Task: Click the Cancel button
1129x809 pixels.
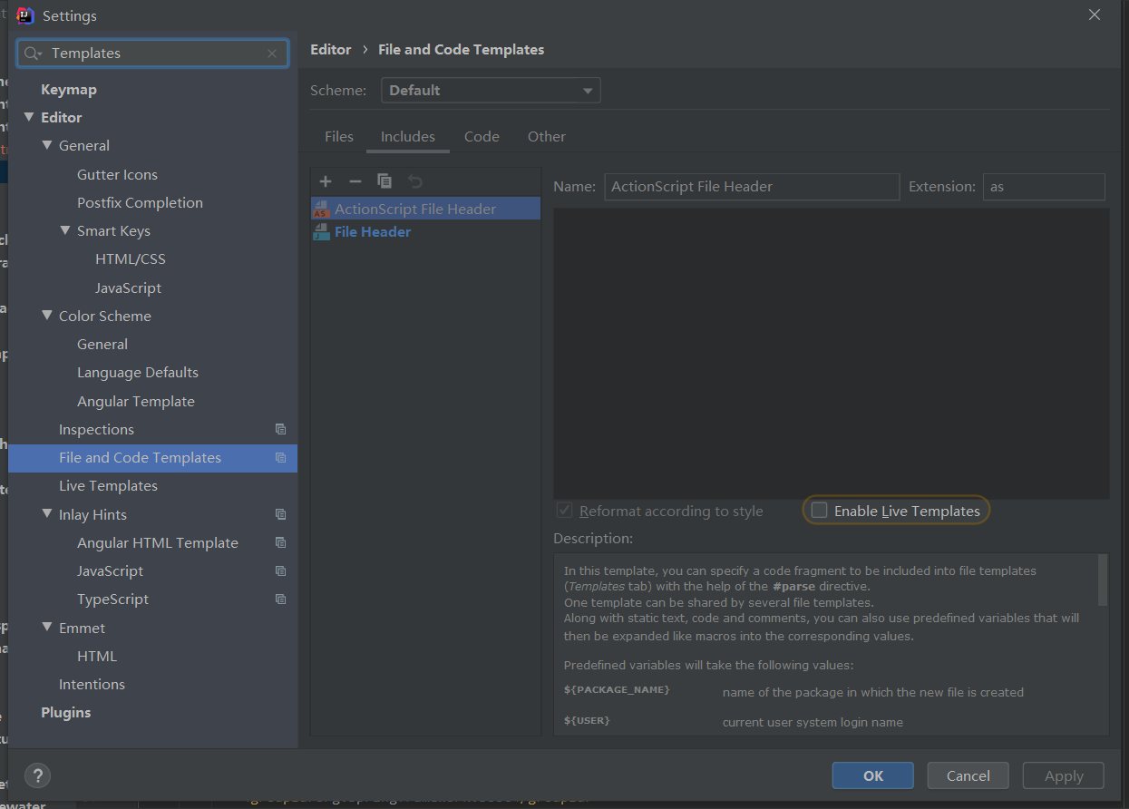Action: coord(968,775)
